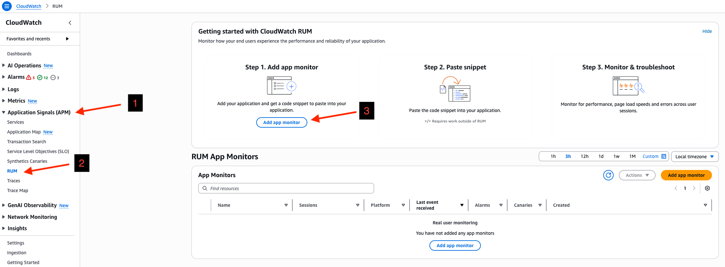Hide the Getting started with CloudWatch RUM panel
The image size is (725, 267).
(707, 31)
